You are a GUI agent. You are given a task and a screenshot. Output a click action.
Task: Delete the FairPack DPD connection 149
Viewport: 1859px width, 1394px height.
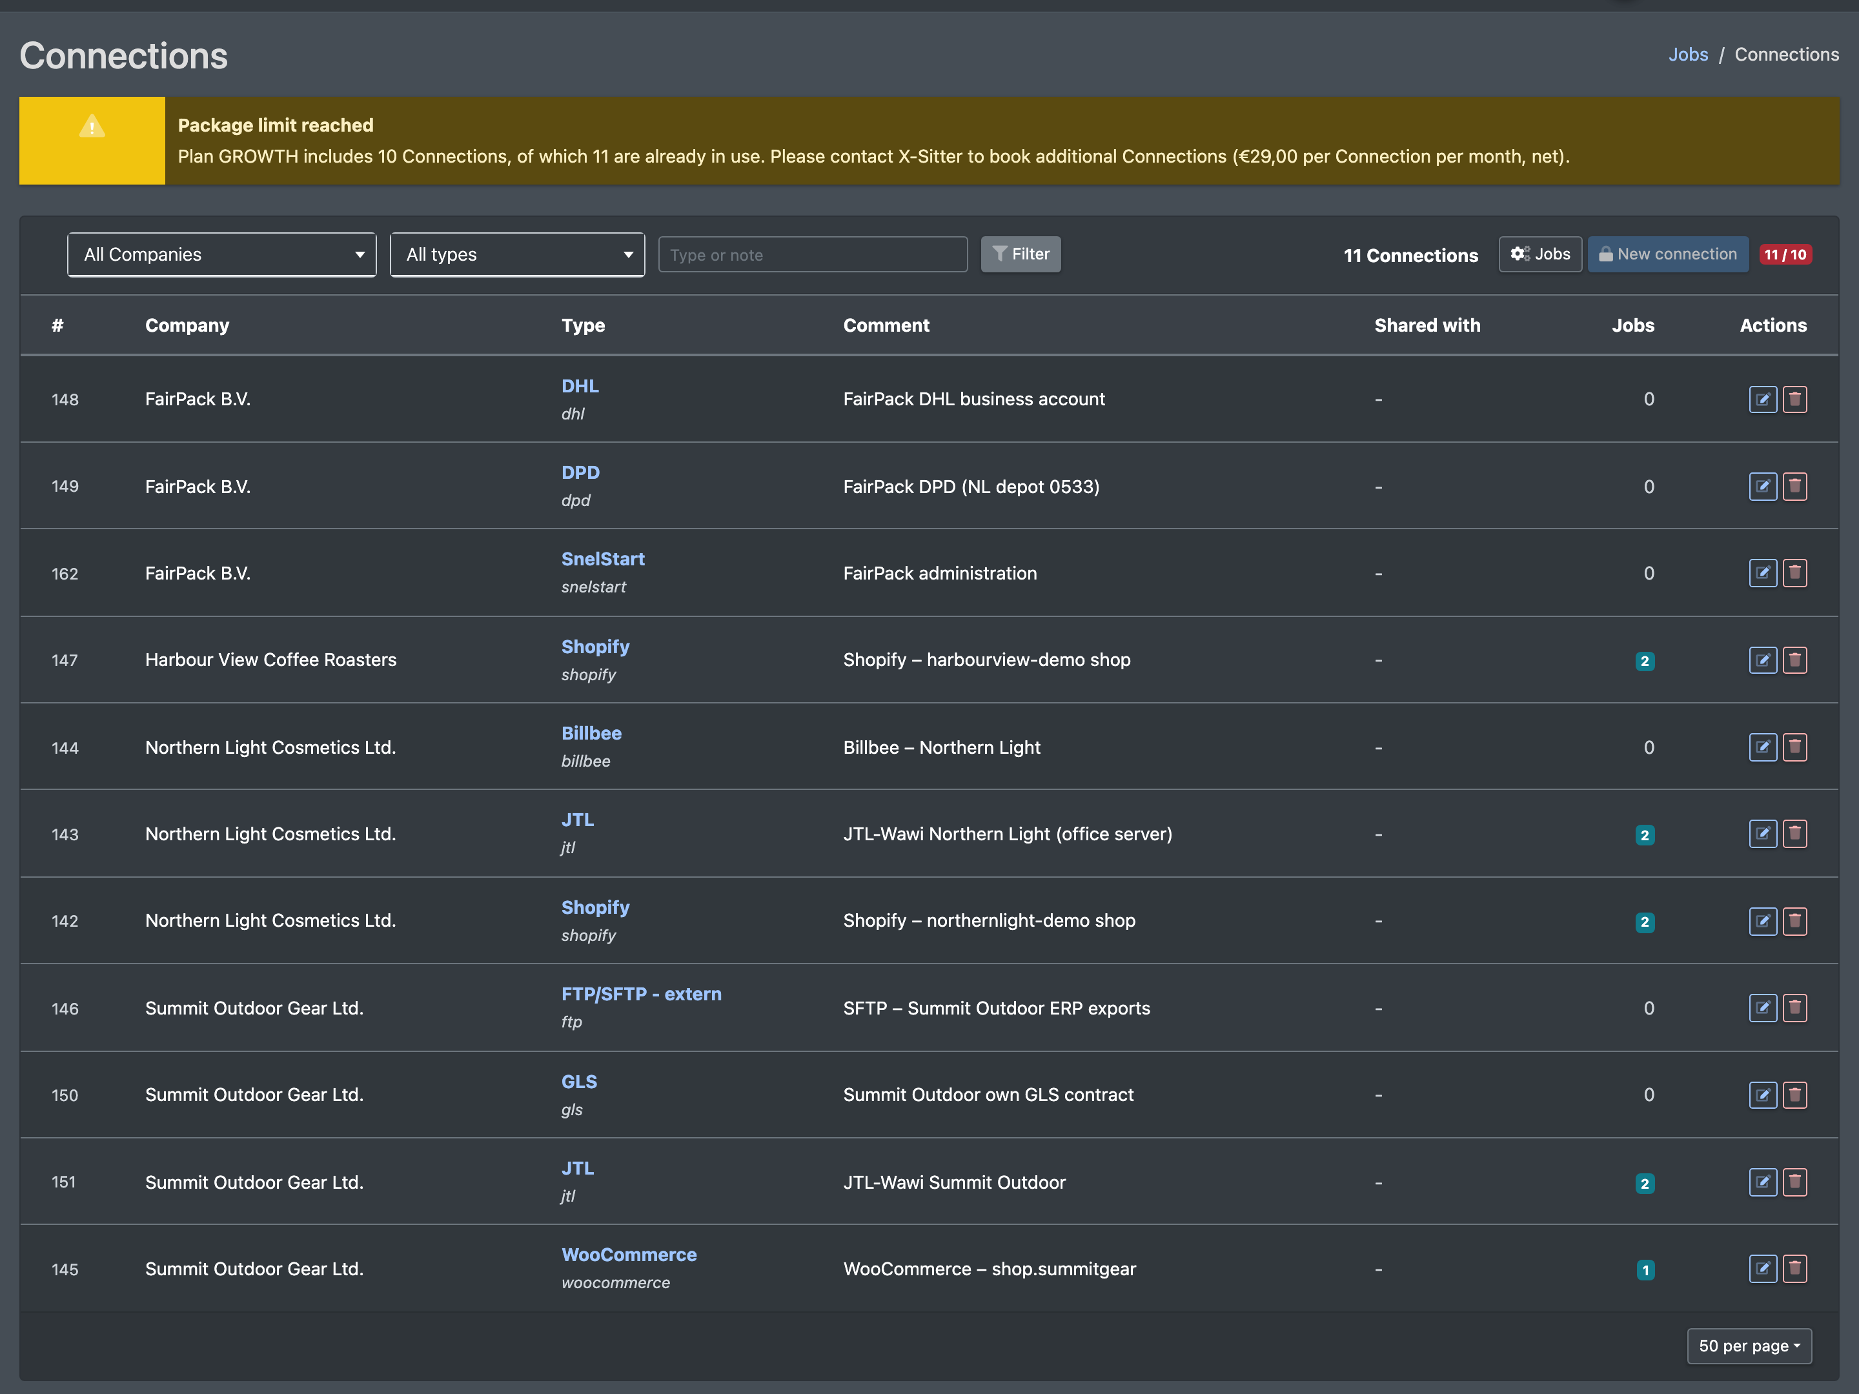tap(1794, 487)
